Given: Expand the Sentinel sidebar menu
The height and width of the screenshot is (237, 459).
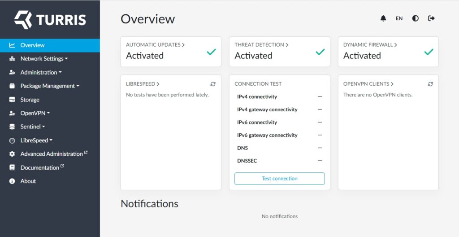Looking at the screenshot, I should tap(33, 127).
